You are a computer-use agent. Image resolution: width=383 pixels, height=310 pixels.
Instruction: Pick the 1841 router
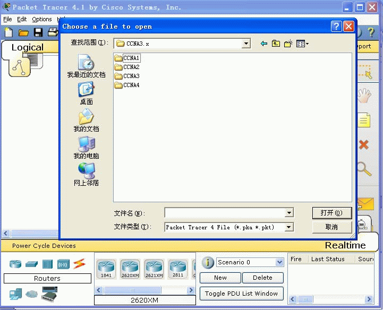click(106, 269)
